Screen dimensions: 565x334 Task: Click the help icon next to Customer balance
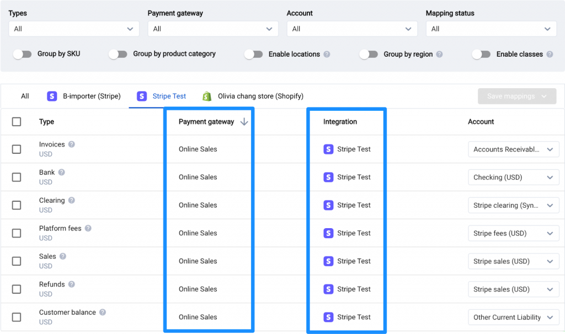[x=103, y=313]
